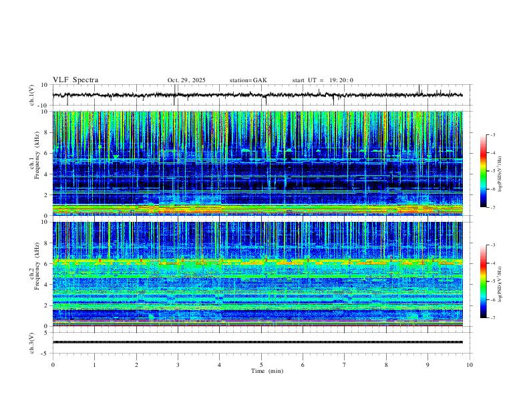Click the 'VLF Spectra' title text
The image size is (529, 409).
pos(75,80)
